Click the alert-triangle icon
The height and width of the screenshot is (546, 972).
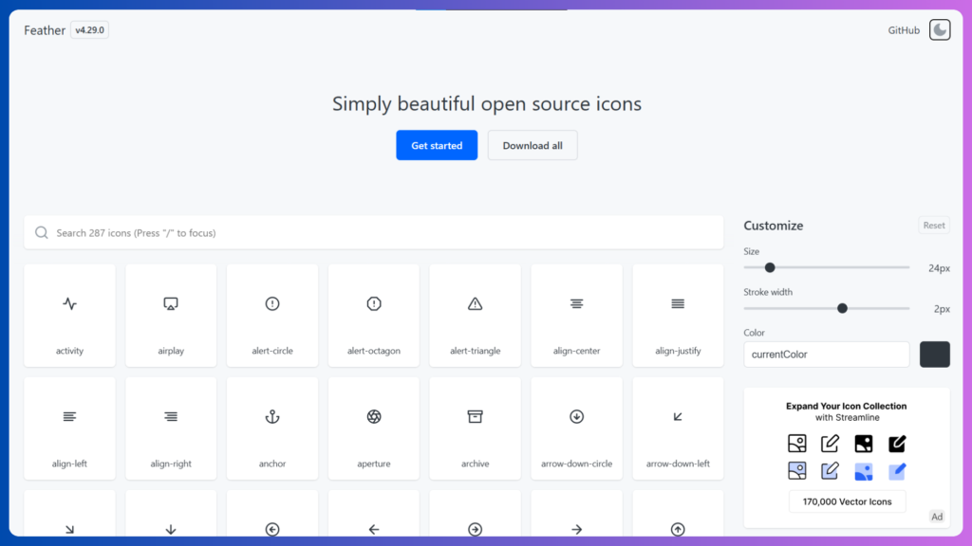point(475,315)
